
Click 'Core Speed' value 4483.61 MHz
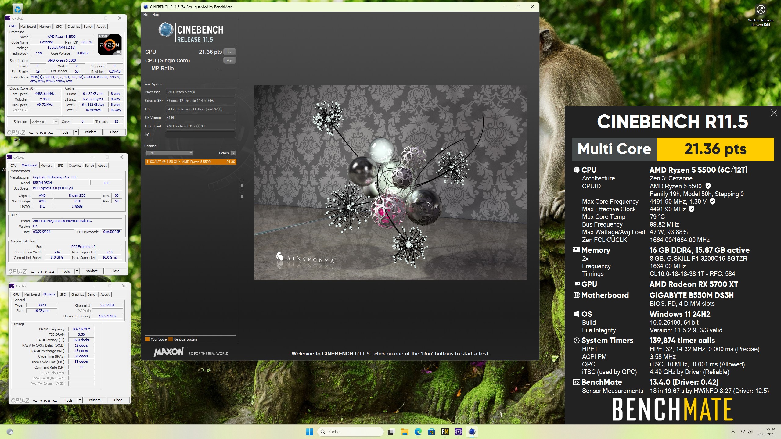pos(45,94)
